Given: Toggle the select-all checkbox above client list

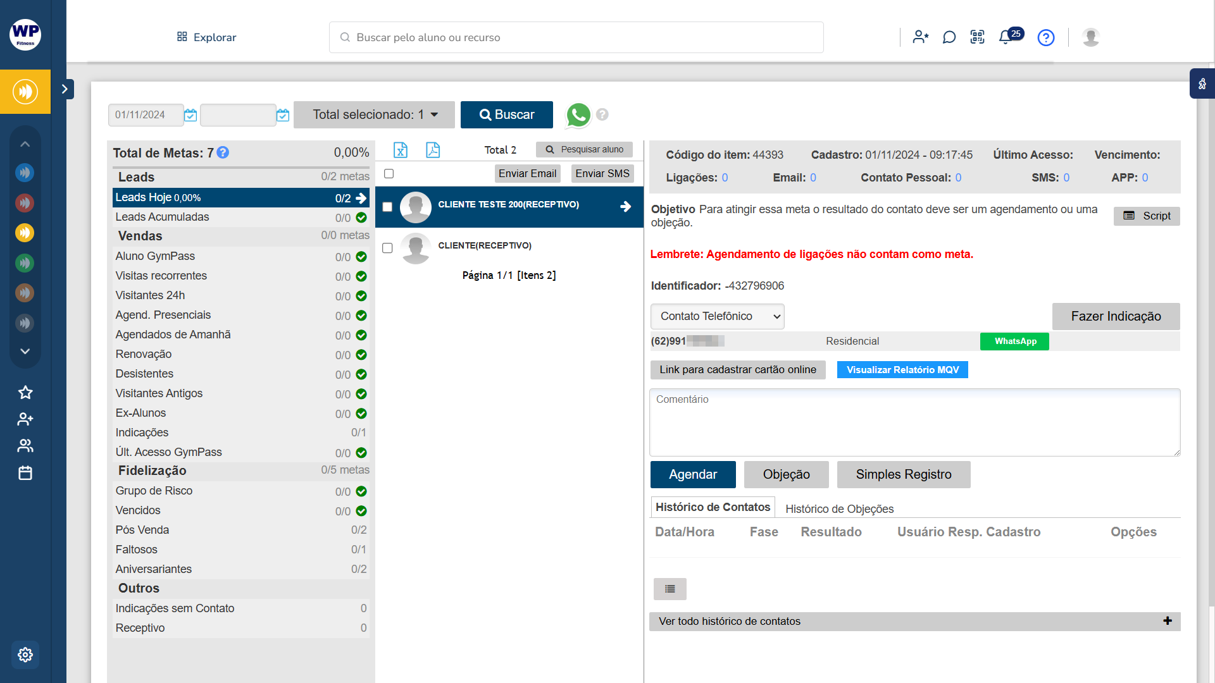Looking at the screenshot, I should [389, 174].
